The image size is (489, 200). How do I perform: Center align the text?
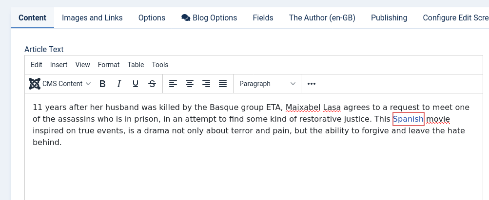click(190, 84)
